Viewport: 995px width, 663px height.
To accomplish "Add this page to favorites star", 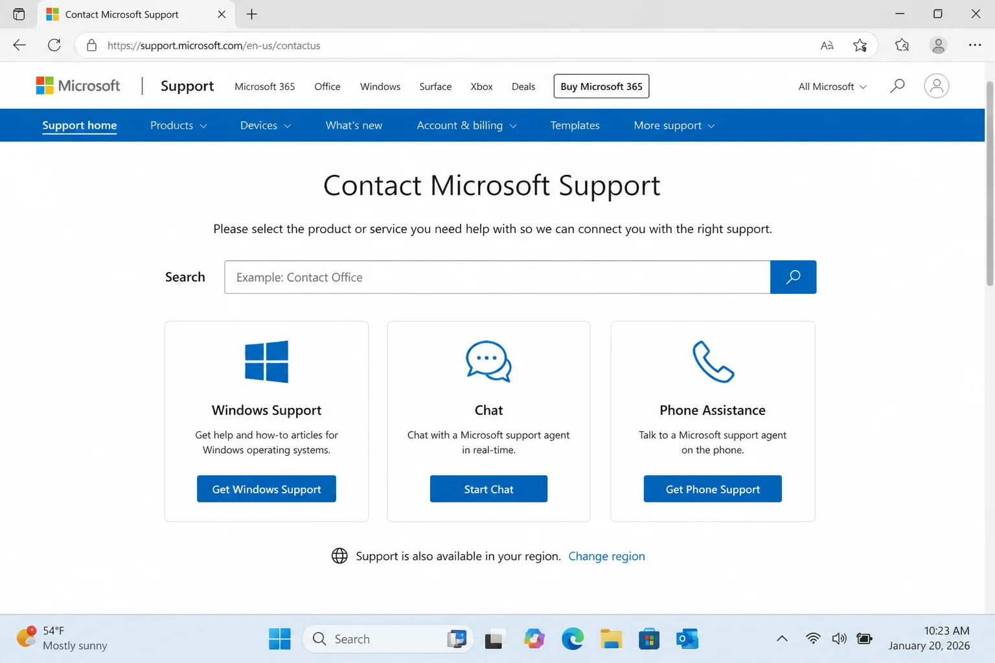I will pos(860,45).
